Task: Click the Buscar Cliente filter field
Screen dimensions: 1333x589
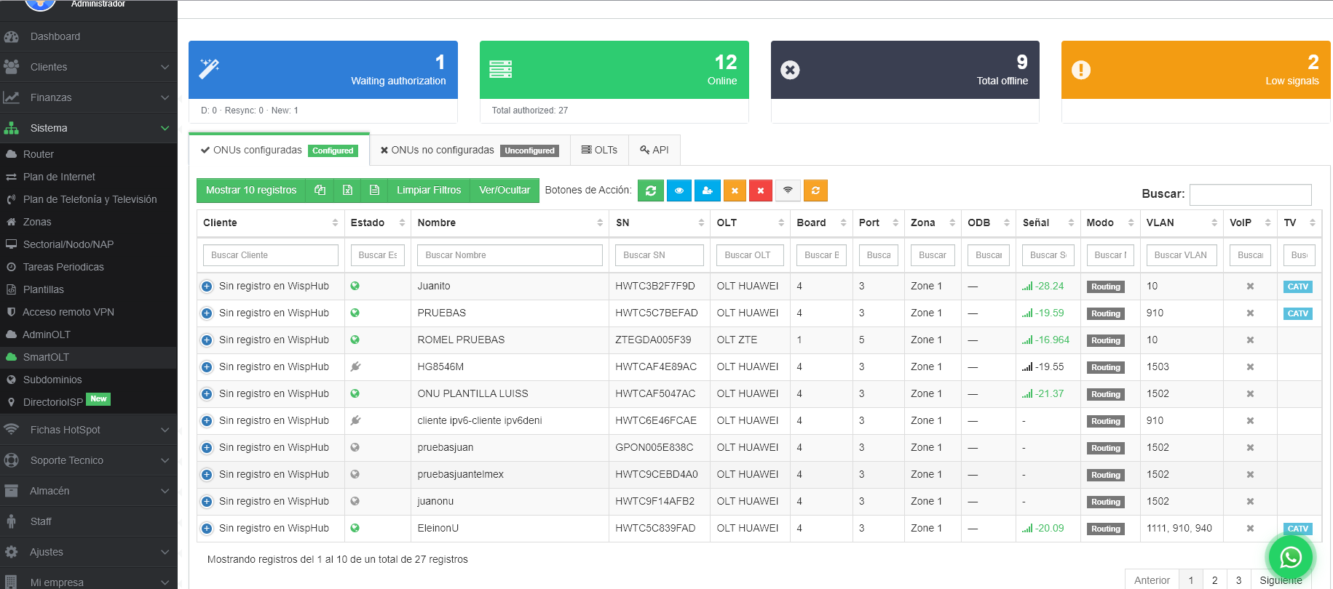Action: (x=271, y=255)
